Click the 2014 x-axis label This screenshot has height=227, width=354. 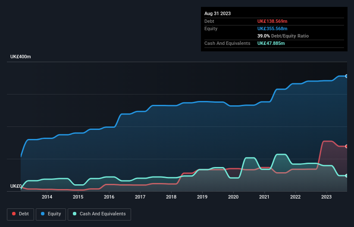point(47,197)
